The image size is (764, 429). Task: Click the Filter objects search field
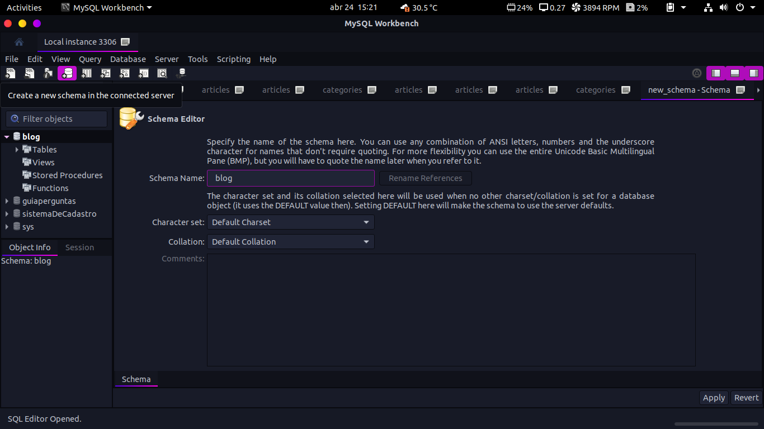pyautogui.click(x=56, y=119)
